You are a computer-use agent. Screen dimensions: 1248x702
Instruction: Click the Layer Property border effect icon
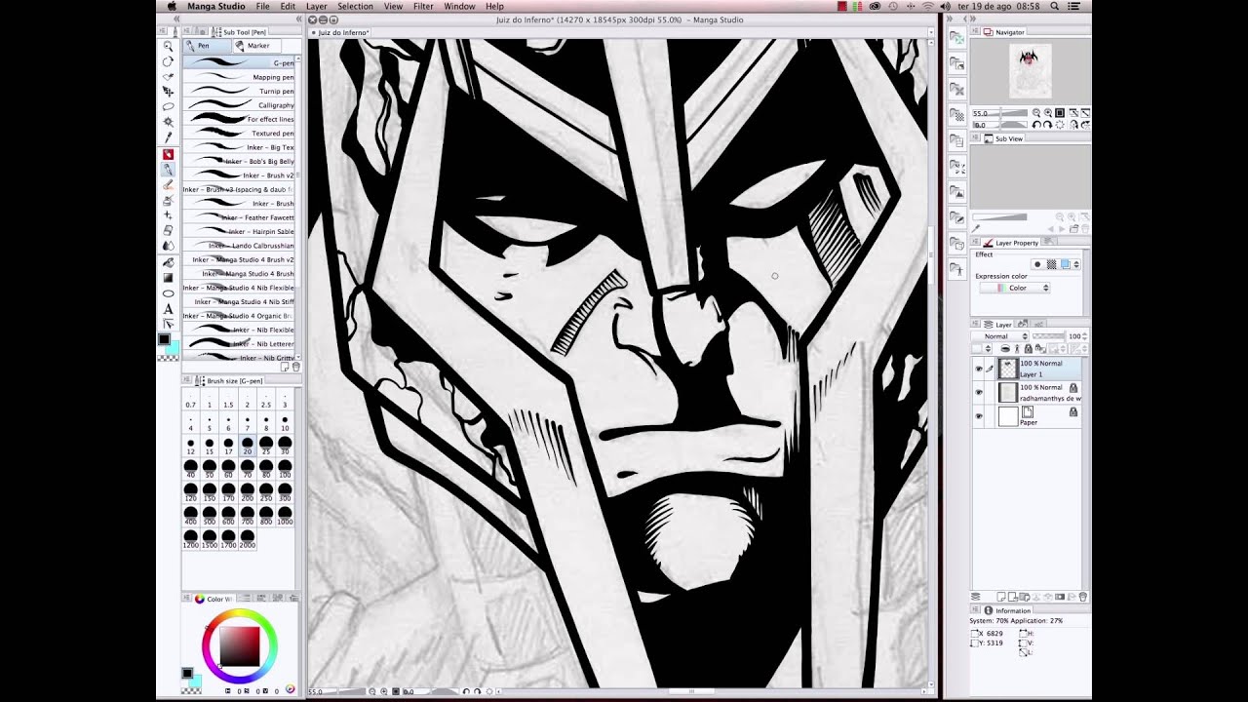coord(1038,264)
